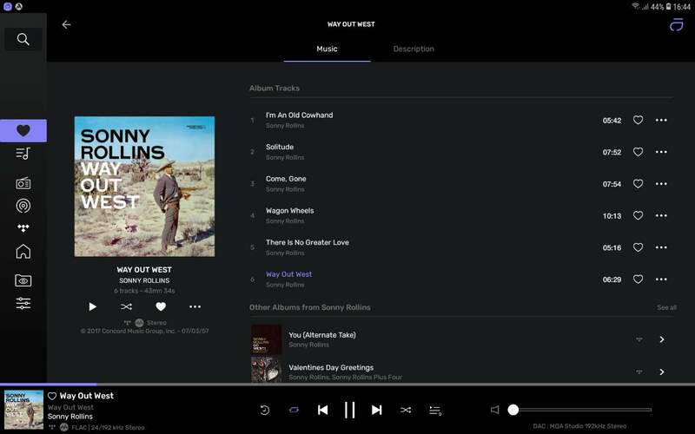Open more options for There Is No Greater Love
This screenshot has height=434, width=695.
point(661,247)
